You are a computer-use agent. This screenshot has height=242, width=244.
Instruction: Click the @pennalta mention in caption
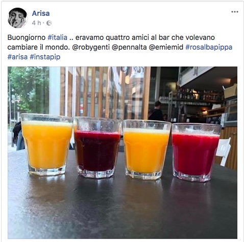coord(129,47)
